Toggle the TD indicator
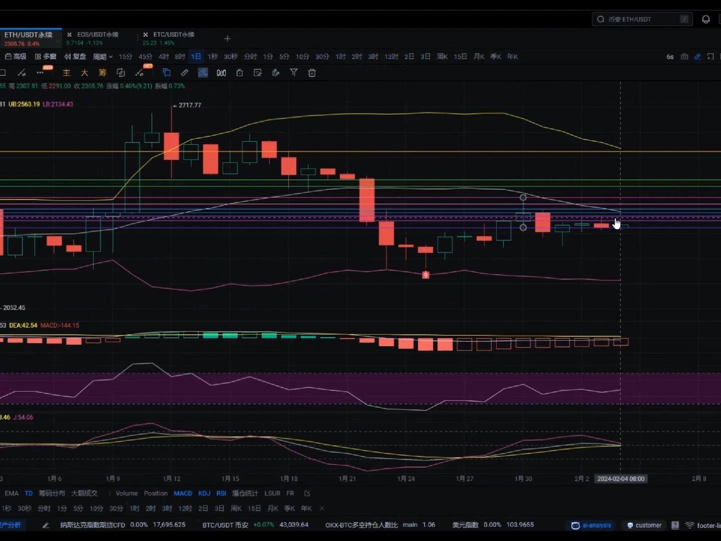Screen dimensions: 721x541 click(x=29, y=493)
